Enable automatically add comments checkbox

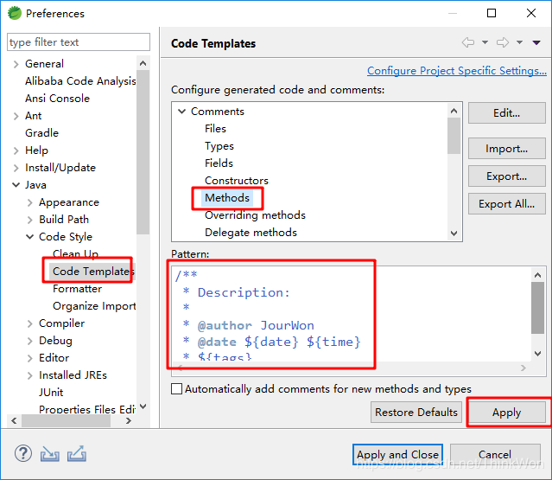pyautogui.click(x=176, y=388)
